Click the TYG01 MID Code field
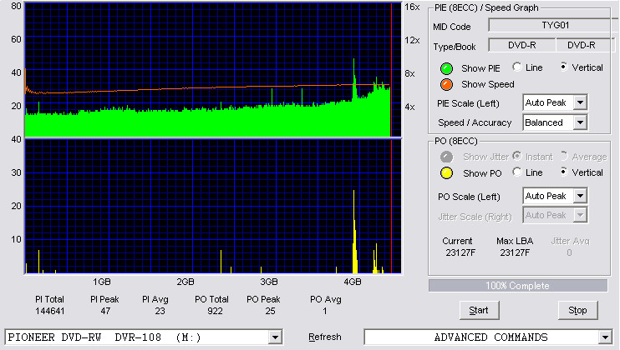The height and width of the screenshot is (350, 620). (553, 25)
